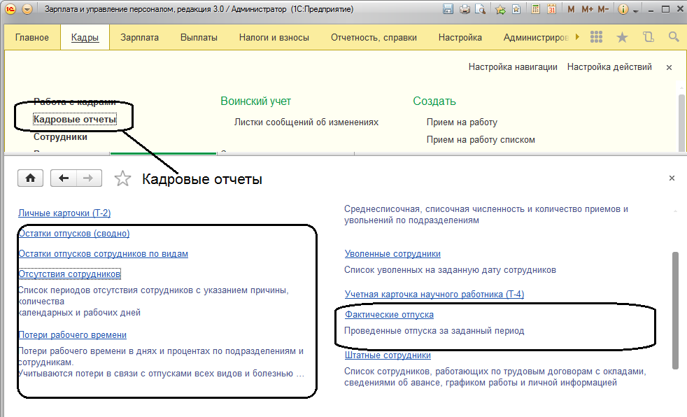The height and width of the screenshot is (417, 687).
Task: Open print preview with magnifier page icon
Action: click(x=480, y=10)
